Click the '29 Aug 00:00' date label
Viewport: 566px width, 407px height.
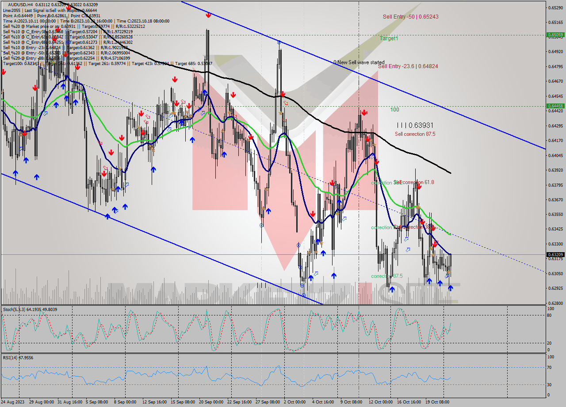click(41, 402)
